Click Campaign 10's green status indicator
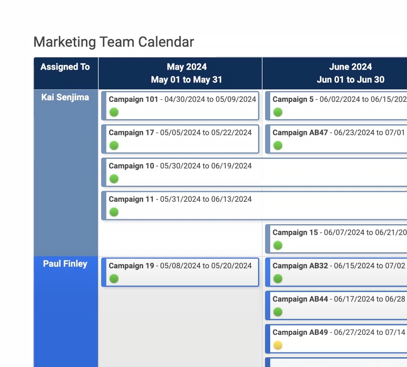 (114, 179)
